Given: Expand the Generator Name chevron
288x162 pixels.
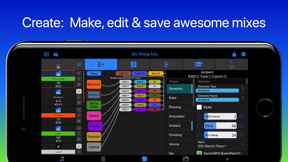Looking at the screenshot, I should pos(243,98).
